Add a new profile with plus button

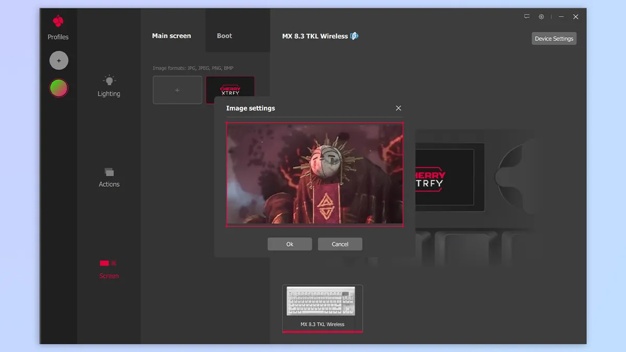pos(58,60)
